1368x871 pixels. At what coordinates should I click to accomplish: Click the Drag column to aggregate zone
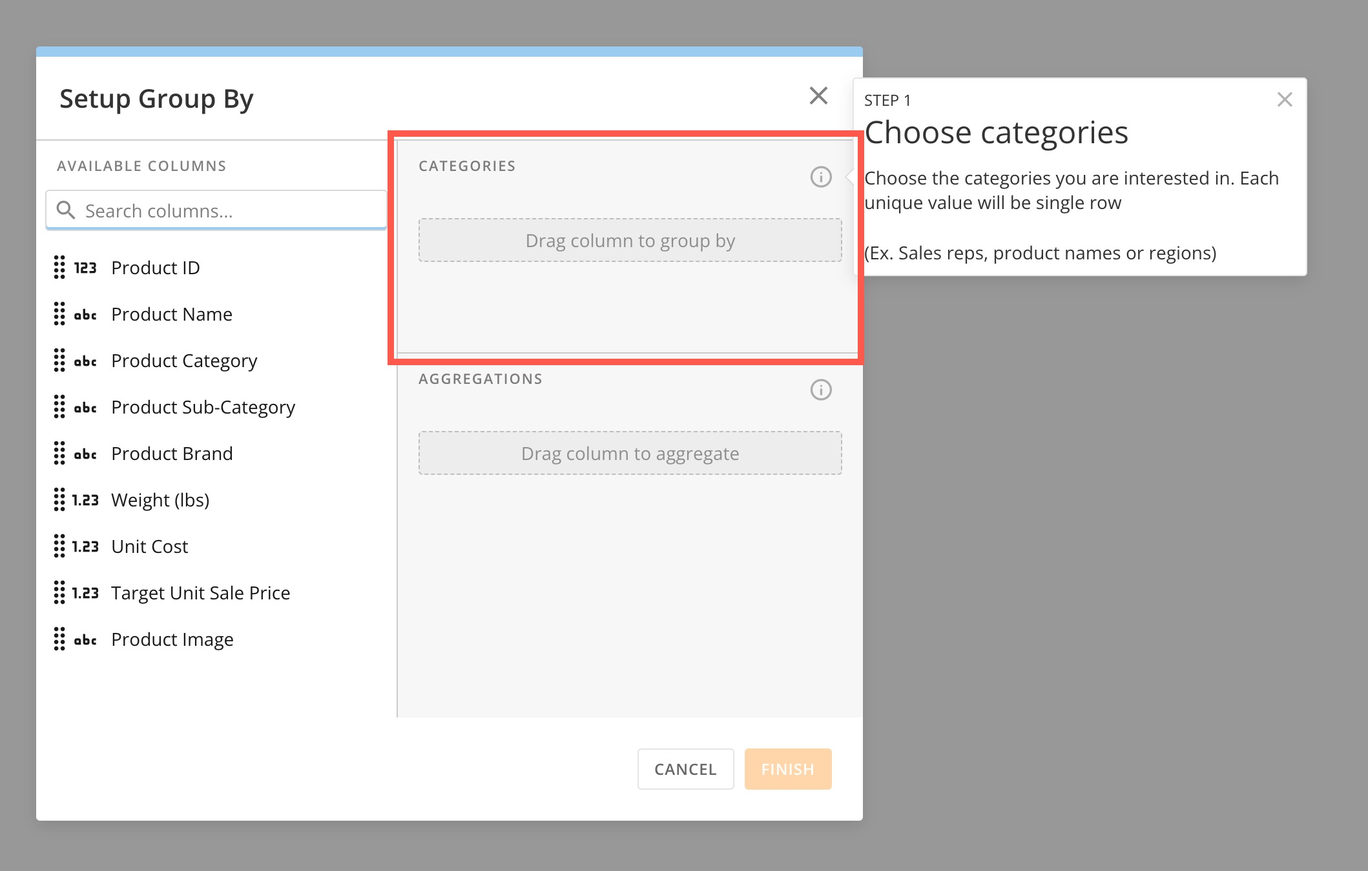(630, 454)
